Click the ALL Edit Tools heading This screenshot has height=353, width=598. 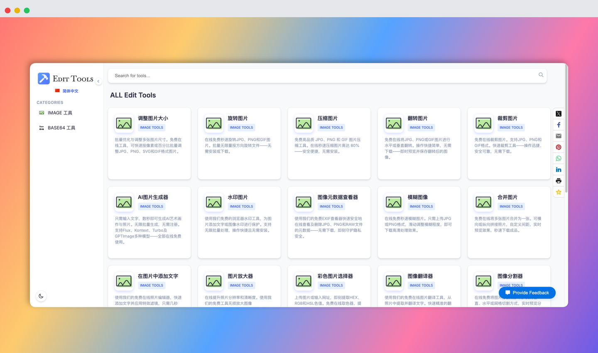(x=133, y=95)
